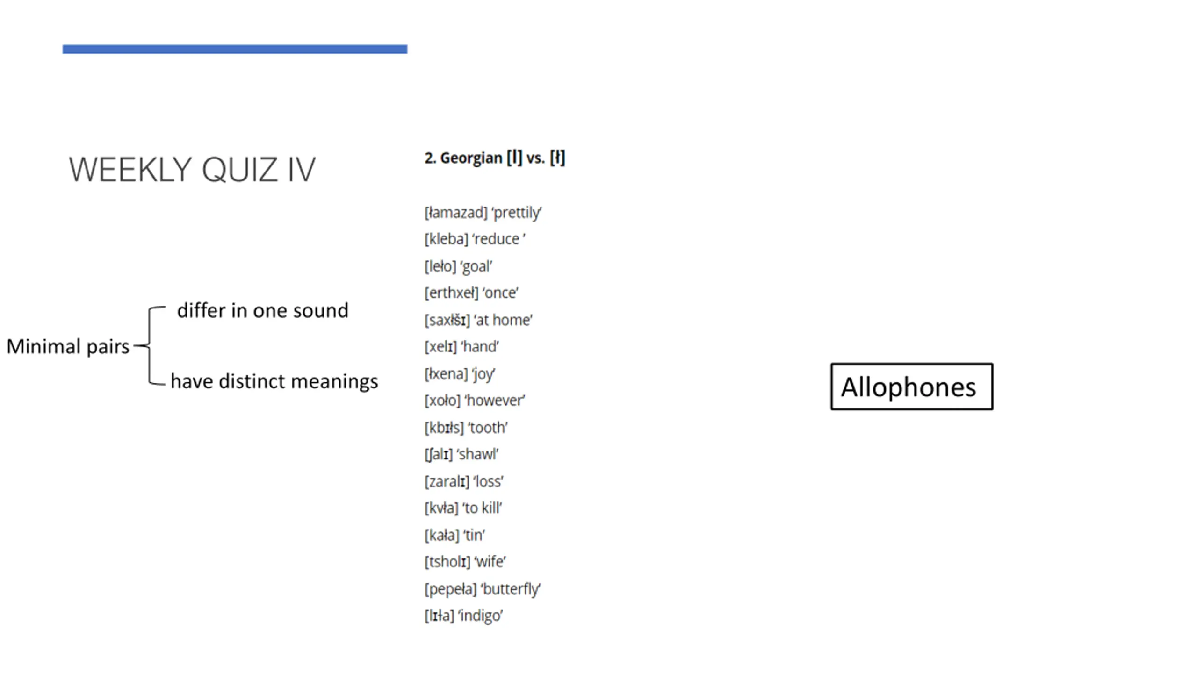Click the entry [łxena] 'joy'
Image resolution: width=1197 pixels, height=673 pixels.
460,374
